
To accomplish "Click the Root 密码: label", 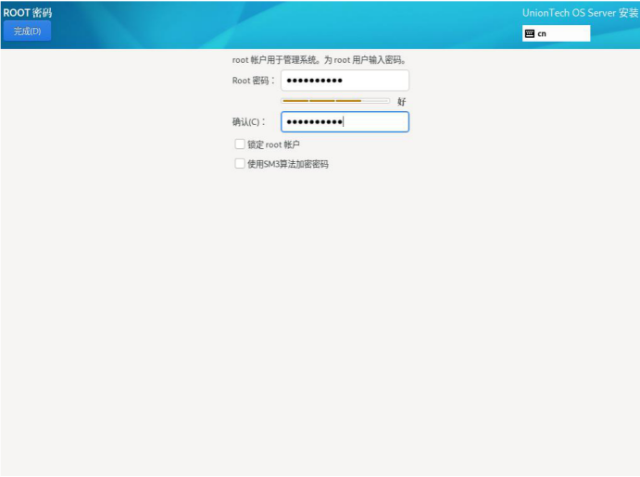I will [254, 81].
